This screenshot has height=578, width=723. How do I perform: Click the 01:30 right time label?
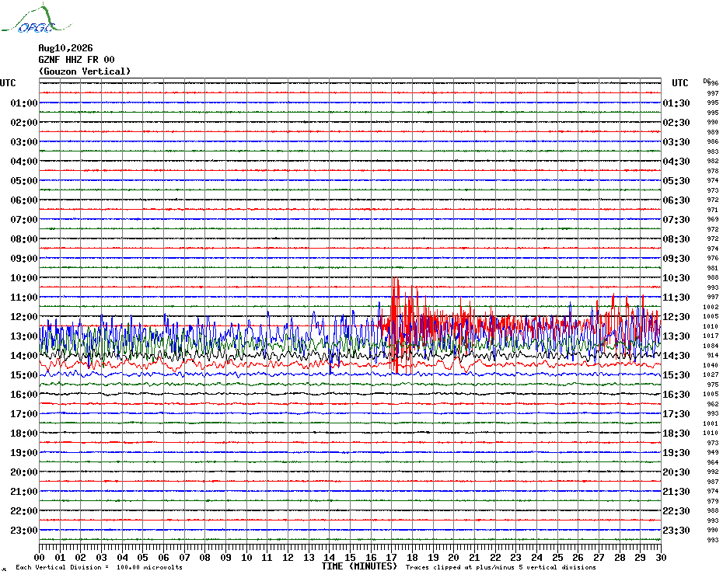point(676,103)
